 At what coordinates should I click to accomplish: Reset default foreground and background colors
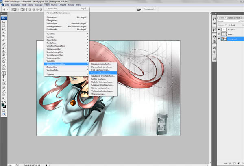tap(2, 102)
